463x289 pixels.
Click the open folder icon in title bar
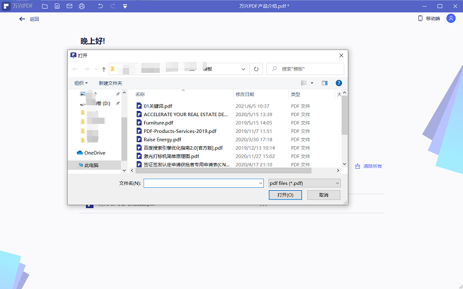(45, 6)
